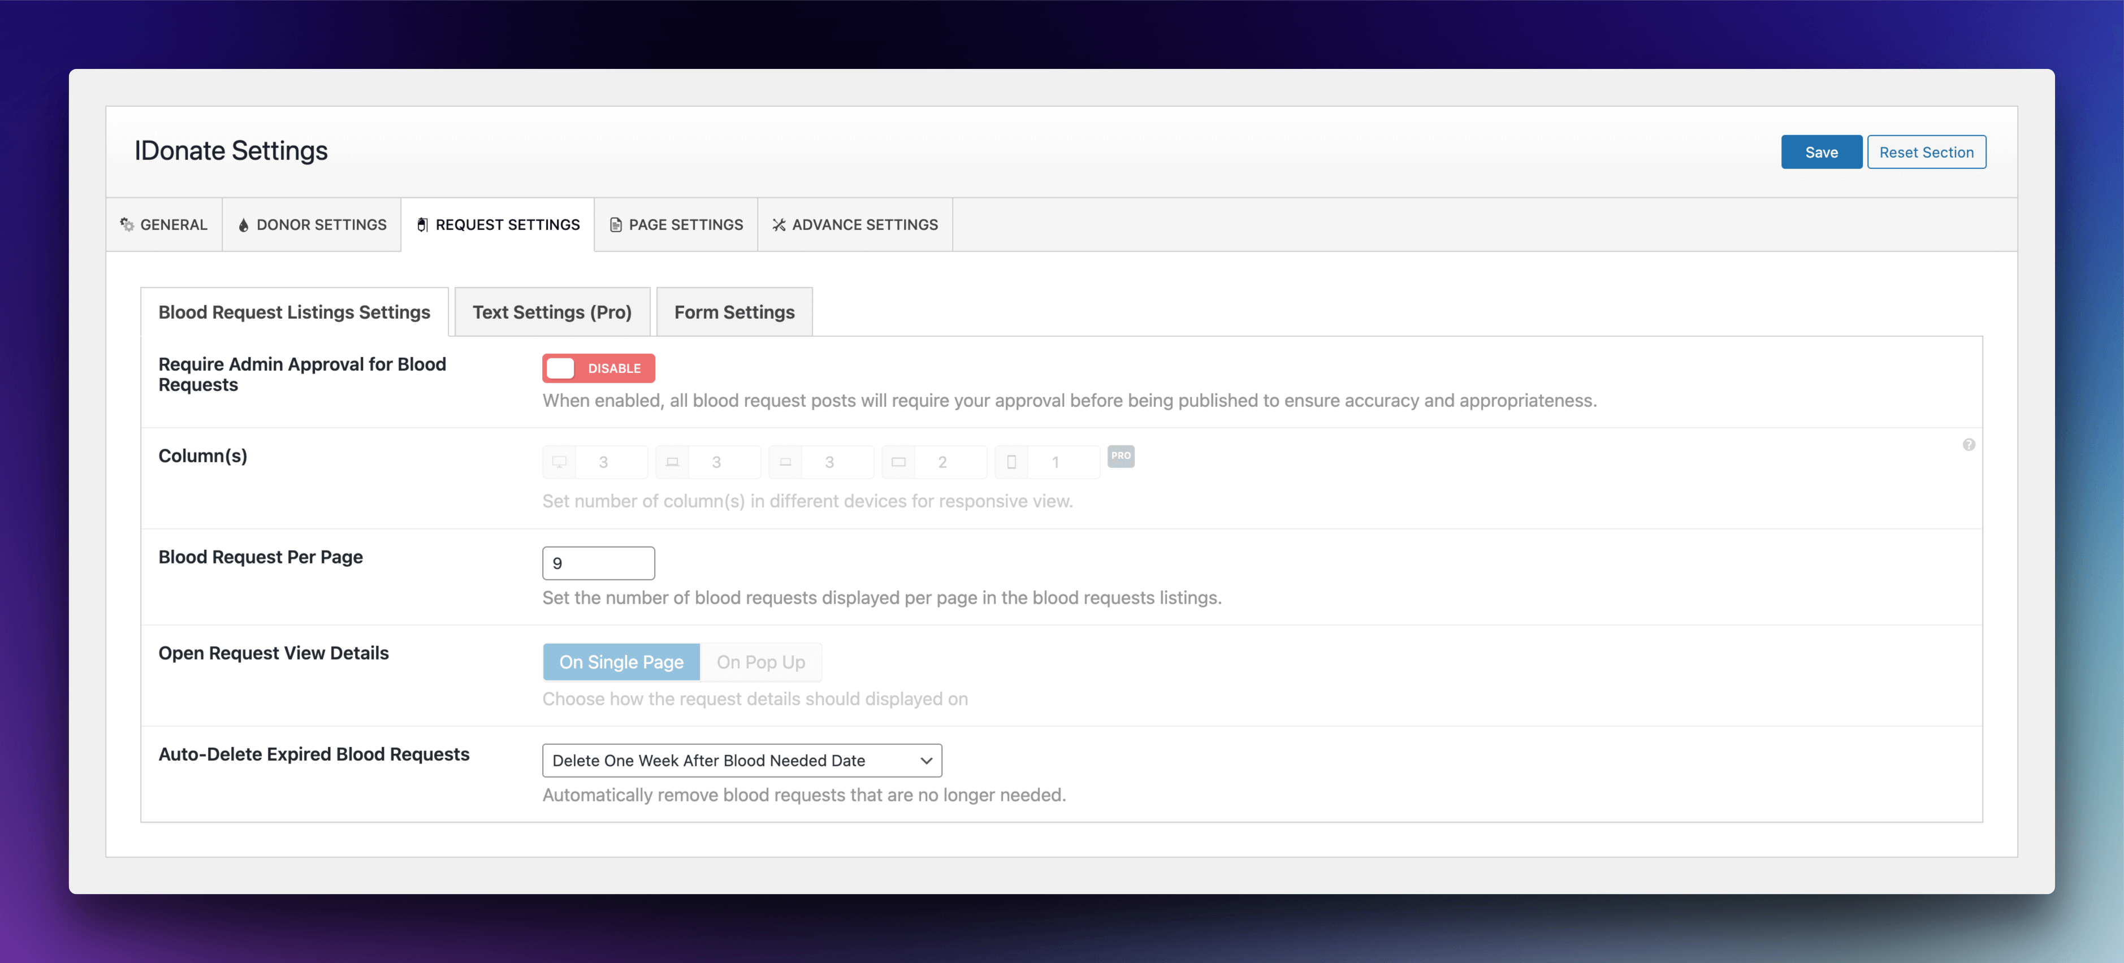Click the tools icon on Advance Settings
The width and height of the screenshot is (2124, 963).
point(778,225)
